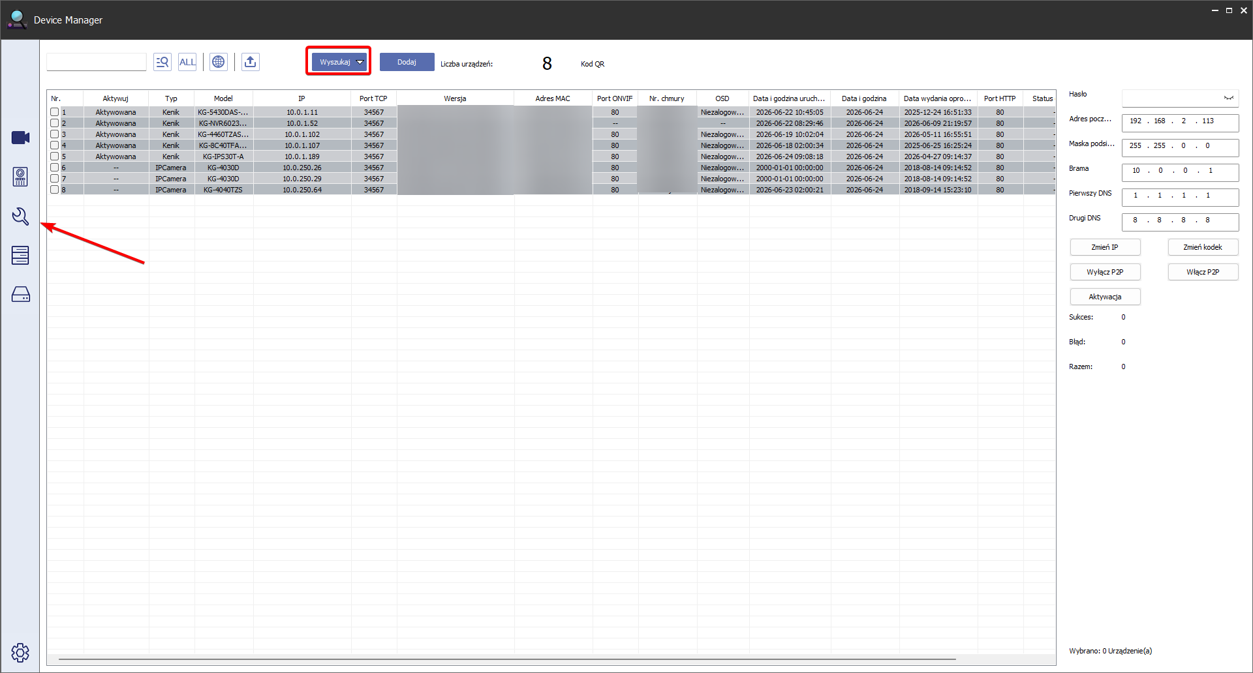The width and height of the screenshot is (1253, 673).
Task: Sort by the OSD column header
Action: pos(722,98)
